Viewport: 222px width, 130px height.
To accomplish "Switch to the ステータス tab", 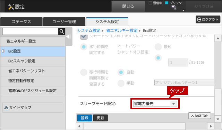I will [22, 21].
